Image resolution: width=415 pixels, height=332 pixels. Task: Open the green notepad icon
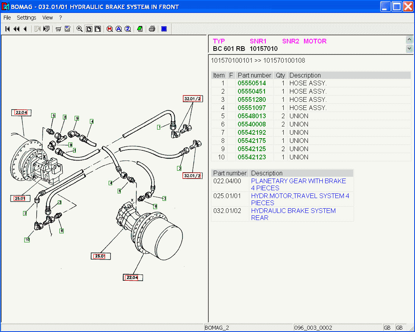point(140,29)
